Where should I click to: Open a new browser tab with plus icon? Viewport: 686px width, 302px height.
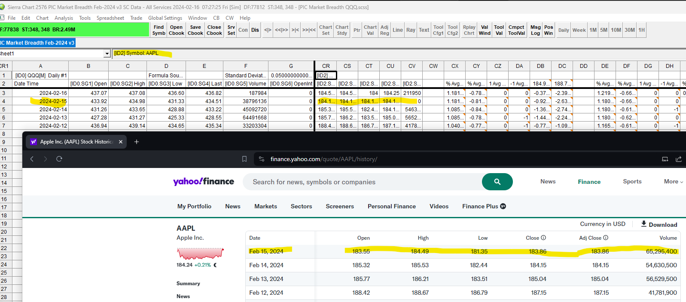pyautogui.click(x=137, y=142)
